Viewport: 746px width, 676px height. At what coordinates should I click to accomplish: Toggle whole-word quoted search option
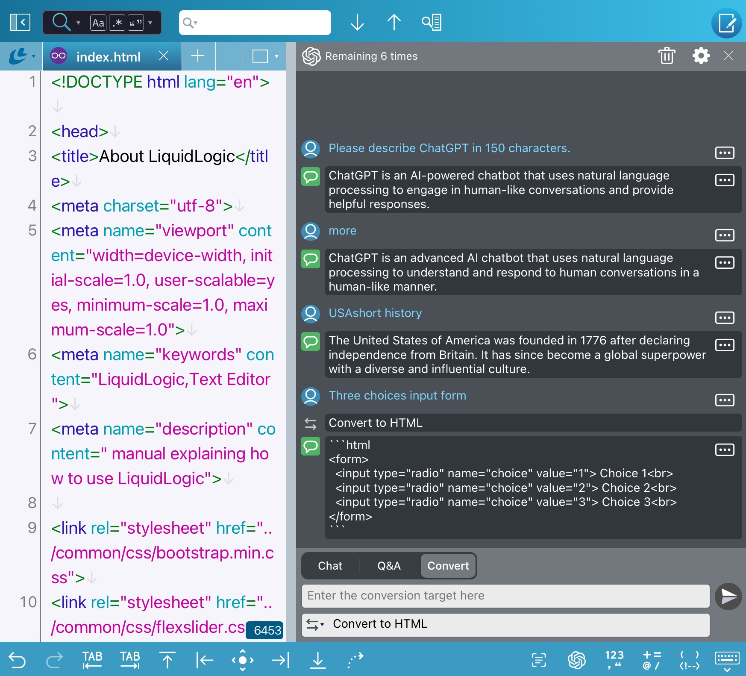tap(135, 23)
